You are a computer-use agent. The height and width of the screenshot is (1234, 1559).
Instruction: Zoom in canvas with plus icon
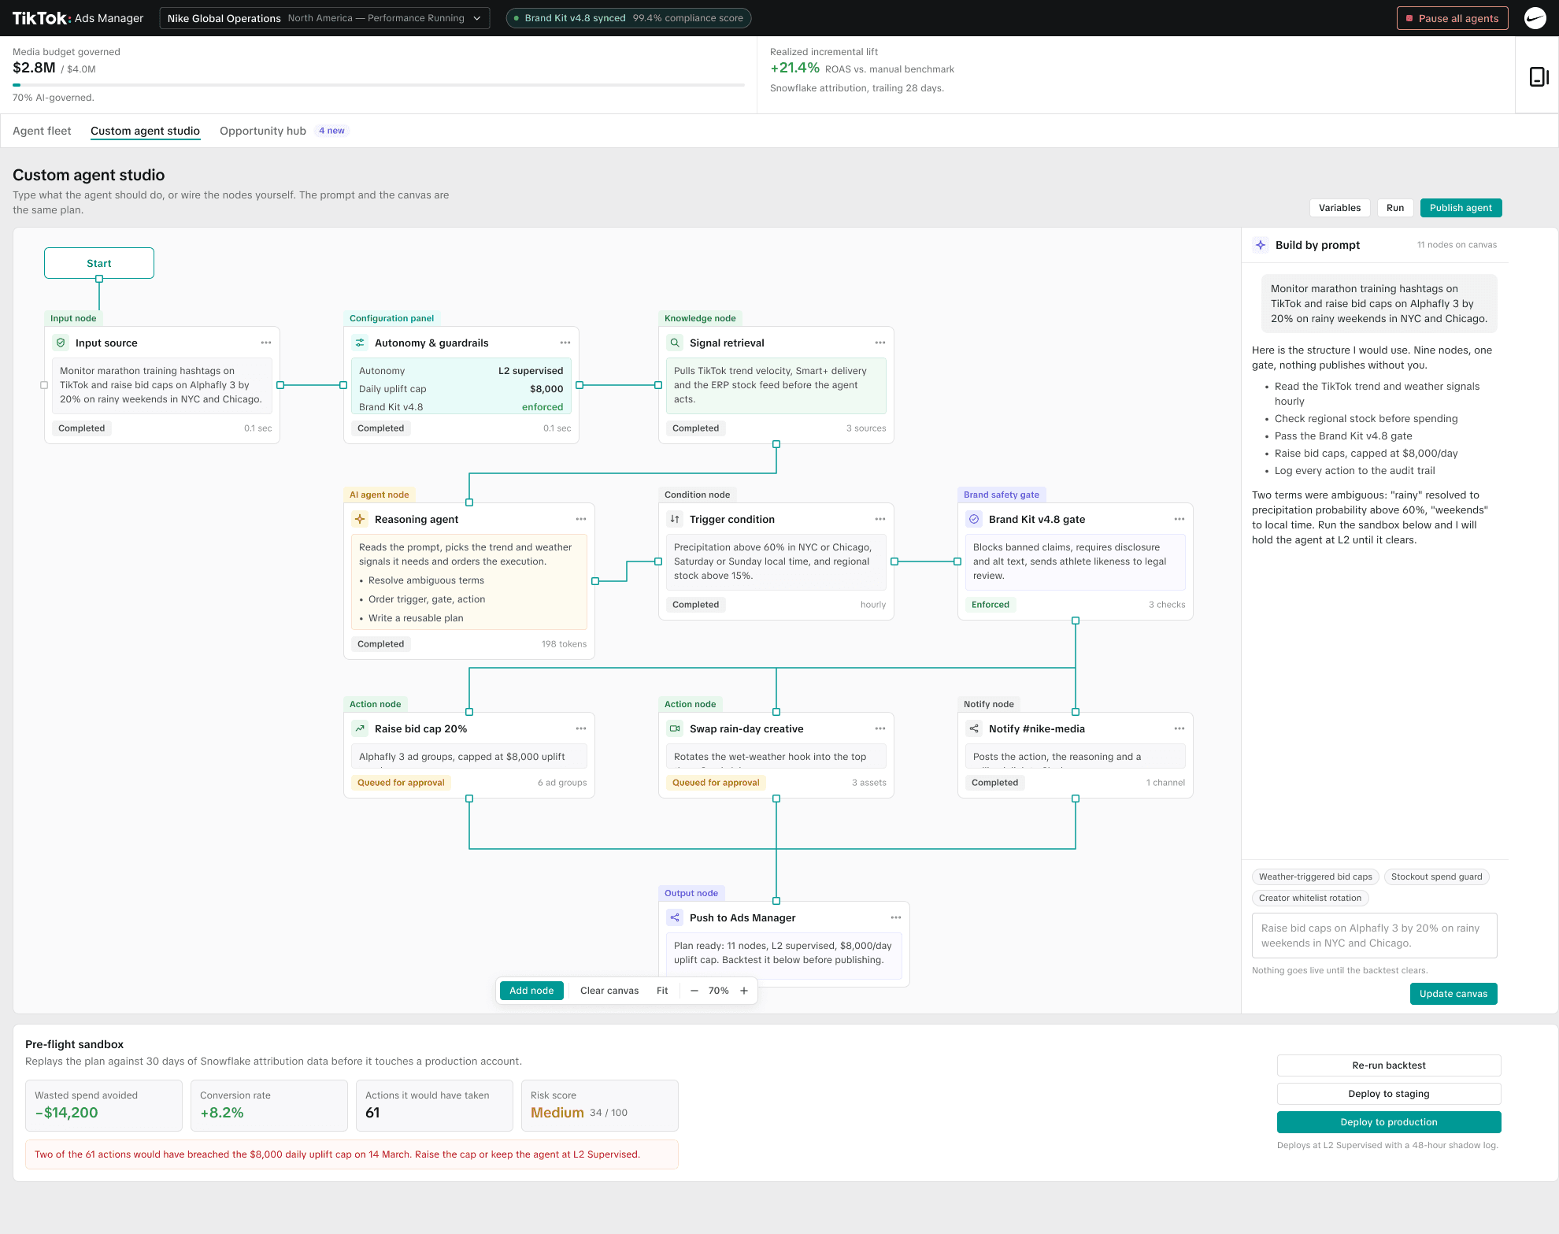744,991
